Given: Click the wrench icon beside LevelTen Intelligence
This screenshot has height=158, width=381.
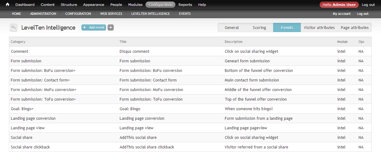Looking at the screenshot, I should (14, 27).
